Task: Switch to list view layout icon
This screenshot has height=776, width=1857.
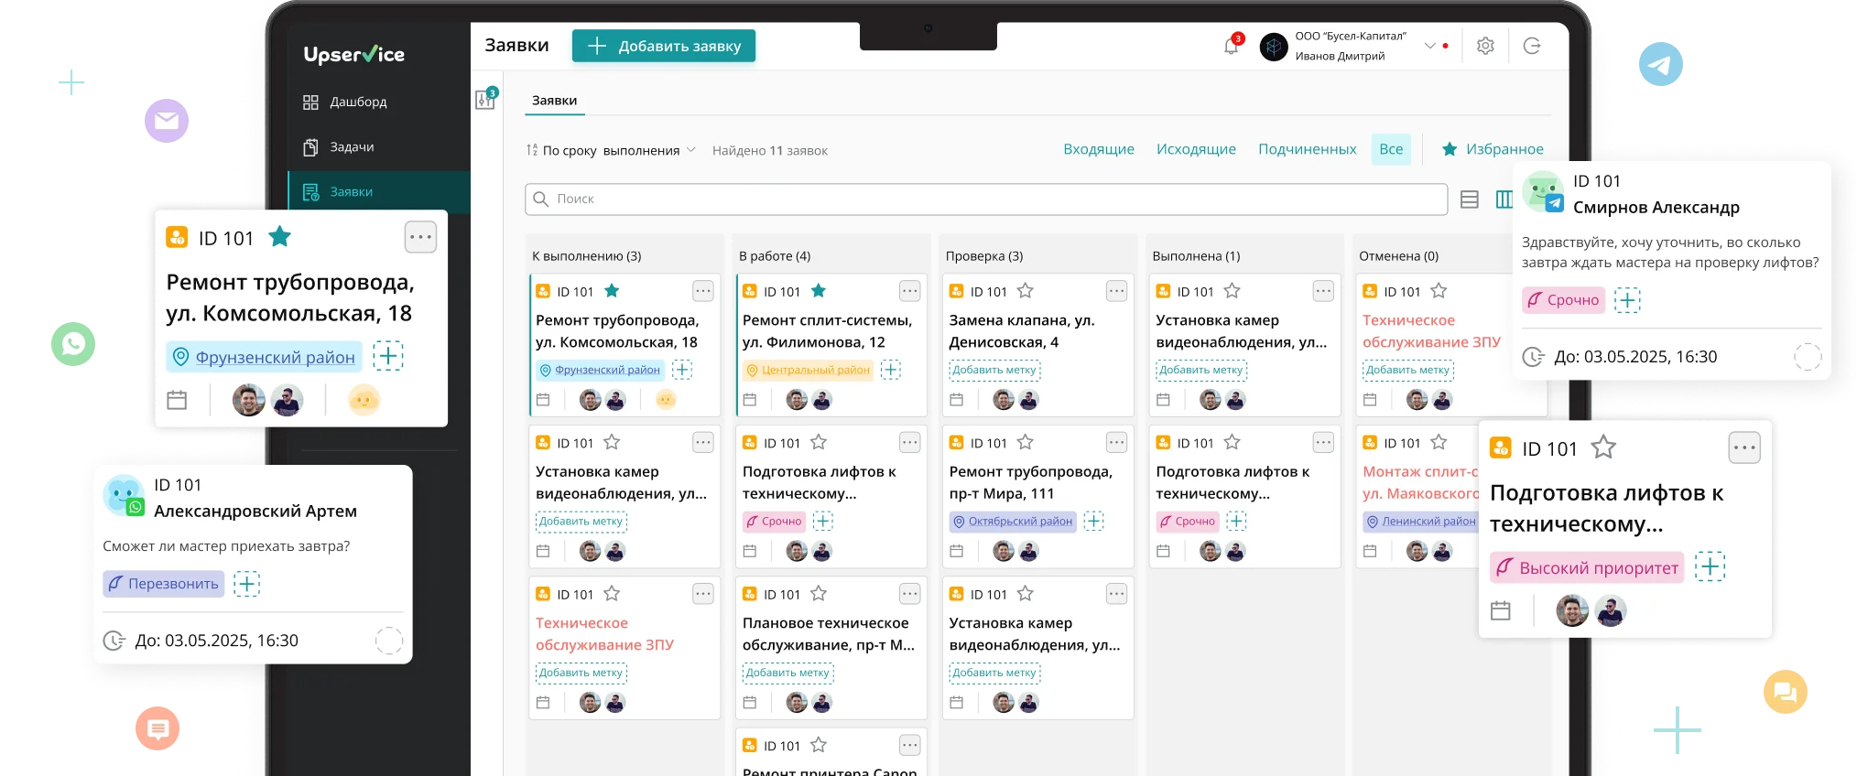Action: (x=1469, y=199)
